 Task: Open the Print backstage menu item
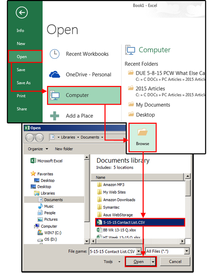point(21,96)
